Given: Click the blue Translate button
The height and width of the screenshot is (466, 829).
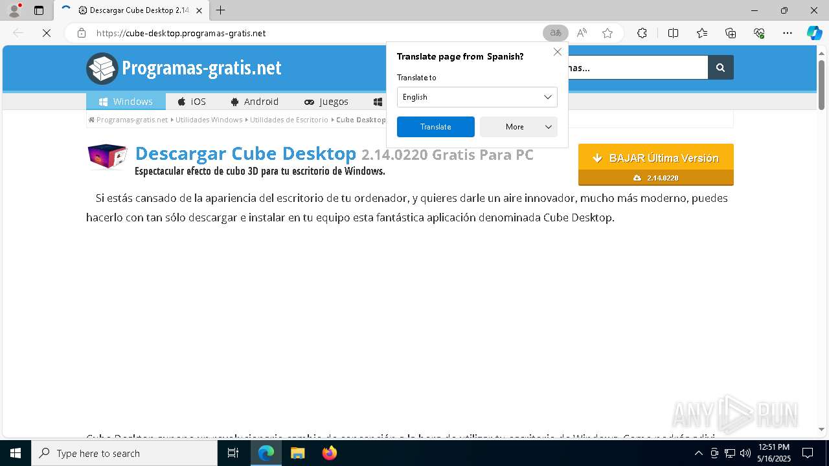Looking at the screenshot, I should (436, 127).
